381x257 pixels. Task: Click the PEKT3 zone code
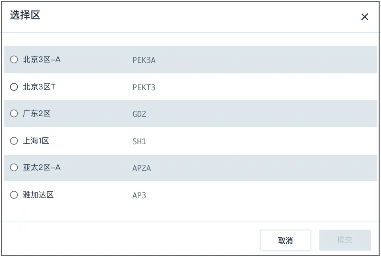pos(144,87)
